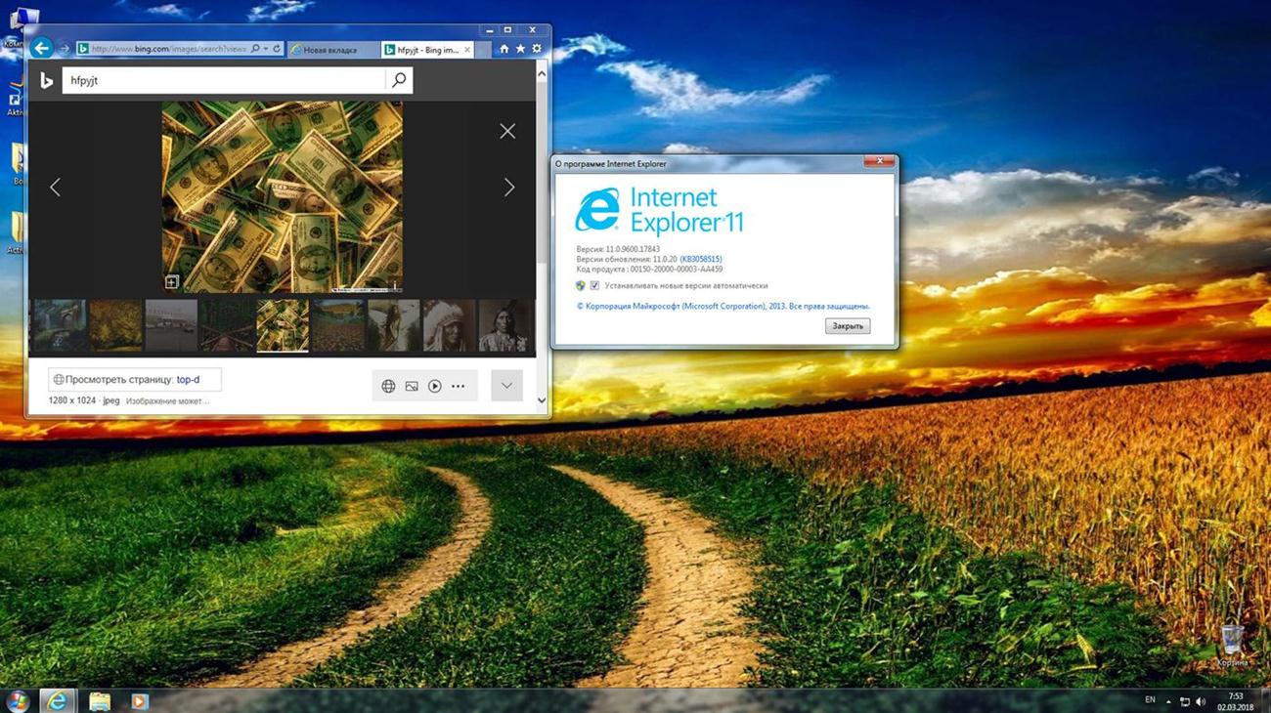Click the network icon in the system tray

pos(1184,701)
